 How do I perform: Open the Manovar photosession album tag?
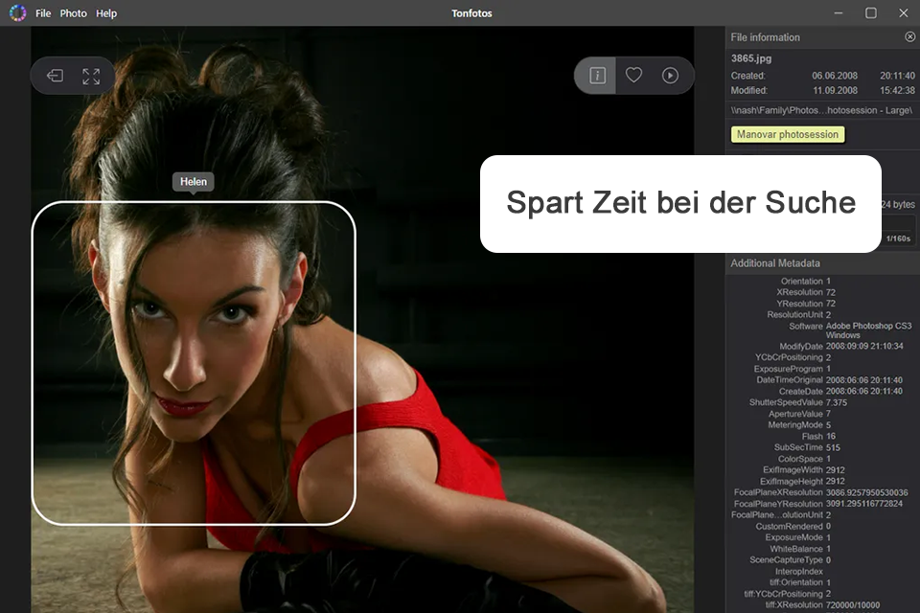coord(788,134)
